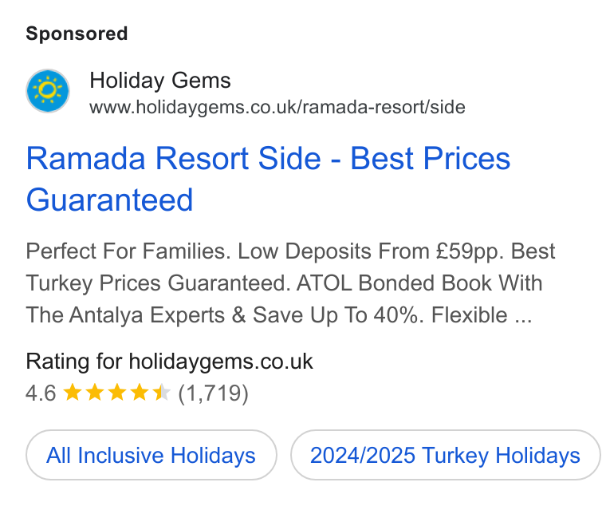Click the holidaygems.co.uk/ramada-resort/side URL
Viewport: 606px width, 506px height.
tap(277, 107)
